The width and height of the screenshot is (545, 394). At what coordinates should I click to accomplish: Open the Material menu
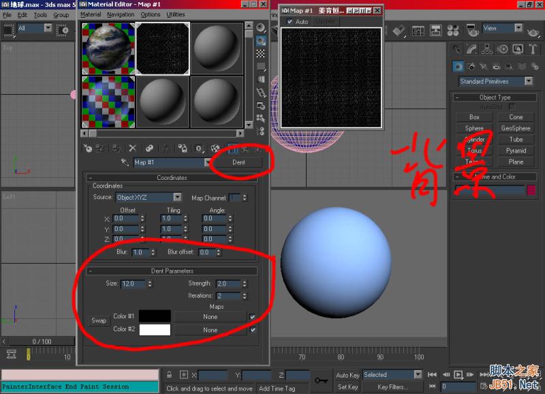click(x=90, y=14)
